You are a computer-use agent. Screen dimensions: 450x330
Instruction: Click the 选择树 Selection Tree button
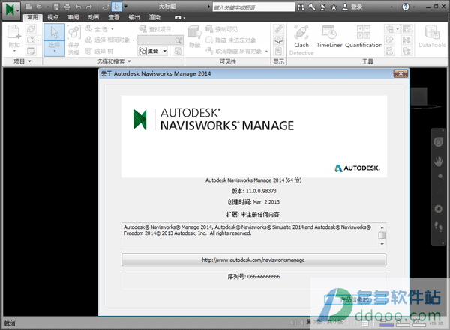100,52
